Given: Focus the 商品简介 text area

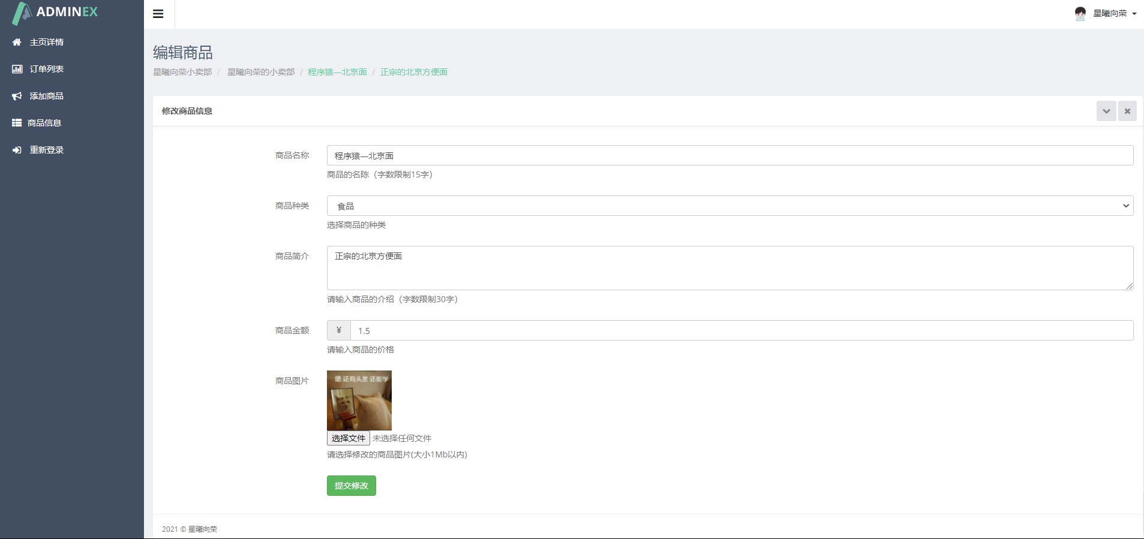Looking at the screenshot, I should point(730,268).
